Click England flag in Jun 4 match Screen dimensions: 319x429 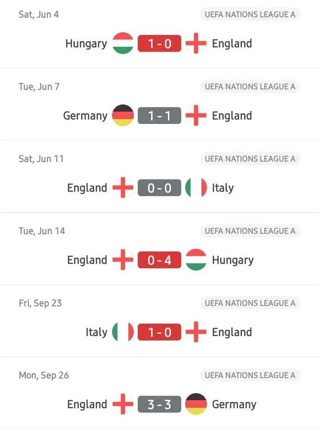pyautogui.click(x=196, y=43)
